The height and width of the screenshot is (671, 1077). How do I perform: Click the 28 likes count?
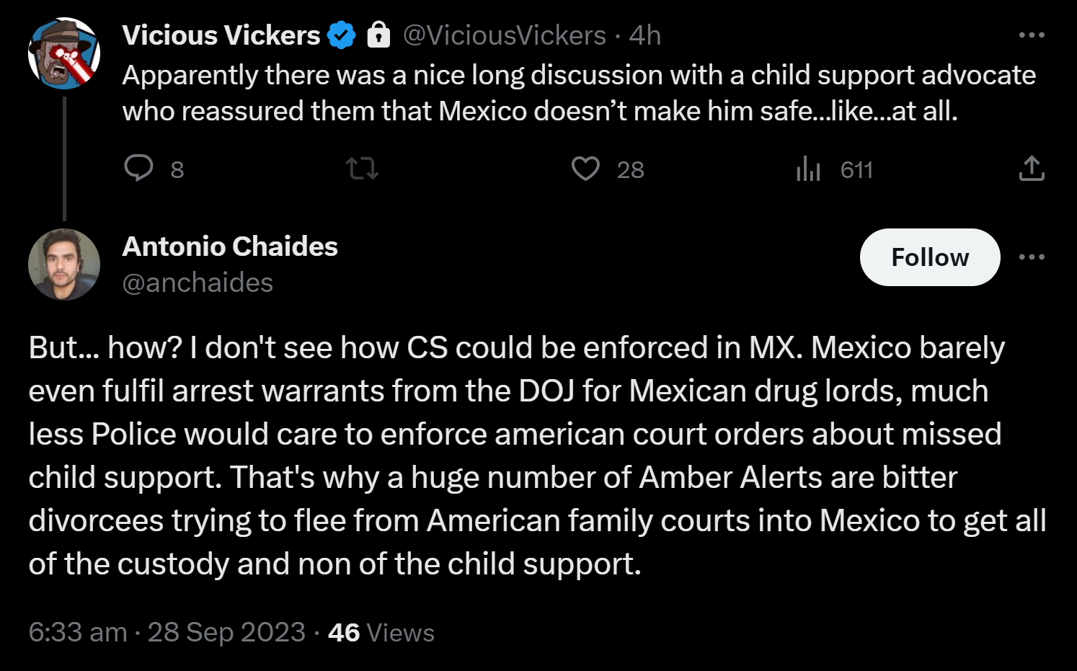click(x=631, y=169)
